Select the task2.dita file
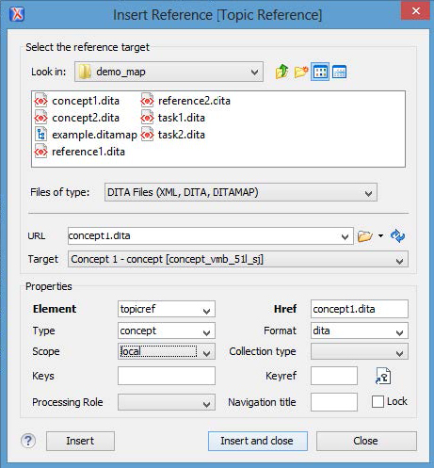 click(x=173, y=135)
